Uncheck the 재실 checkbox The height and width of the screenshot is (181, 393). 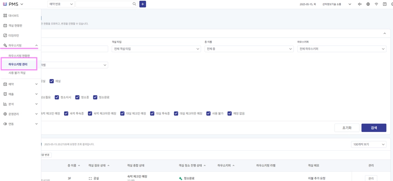tap(52, 81)
